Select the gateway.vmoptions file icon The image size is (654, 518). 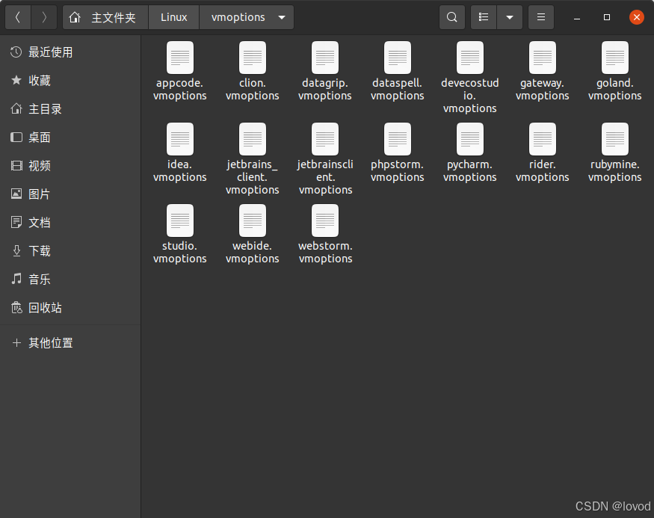click(542, 58)
